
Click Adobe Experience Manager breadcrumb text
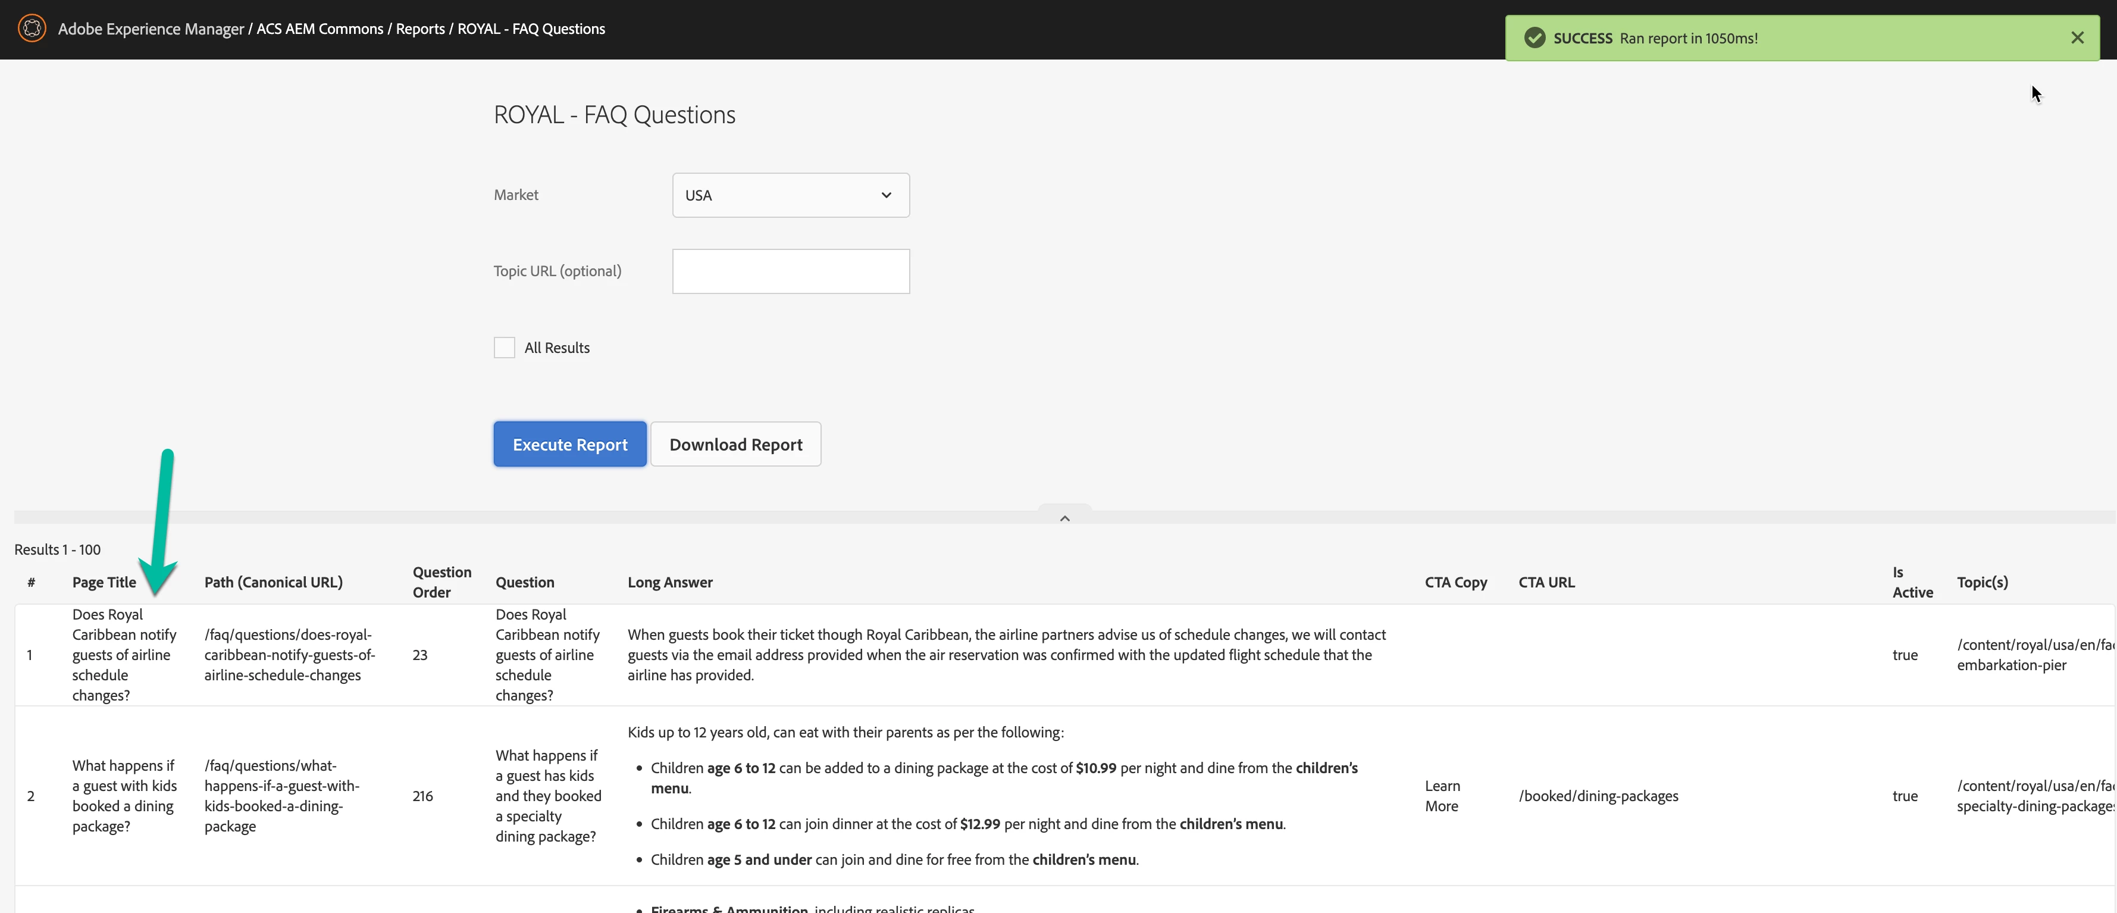point(151,29)
